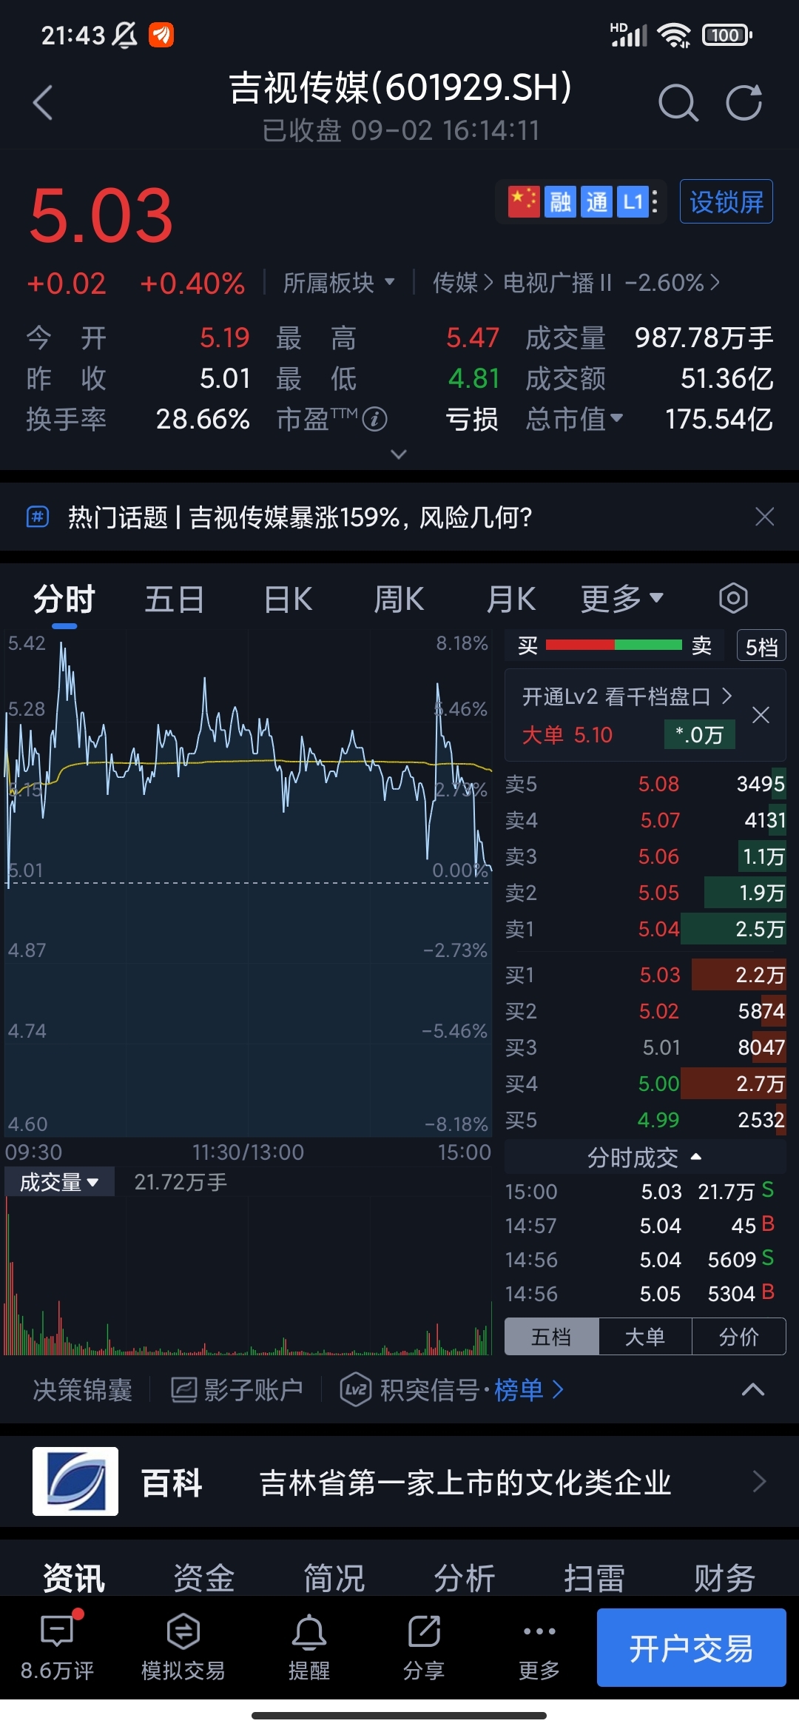Image resolution: width=799 pixels, height=1732 pixels.
Task: Switch to 扫雷 tab
Action: (x=595, y=1577)
